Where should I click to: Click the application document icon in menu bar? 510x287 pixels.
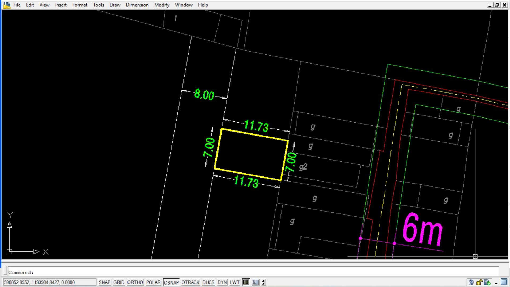tap(7, 5)
